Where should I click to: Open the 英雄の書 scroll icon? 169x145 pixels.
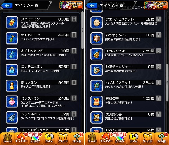97,102
